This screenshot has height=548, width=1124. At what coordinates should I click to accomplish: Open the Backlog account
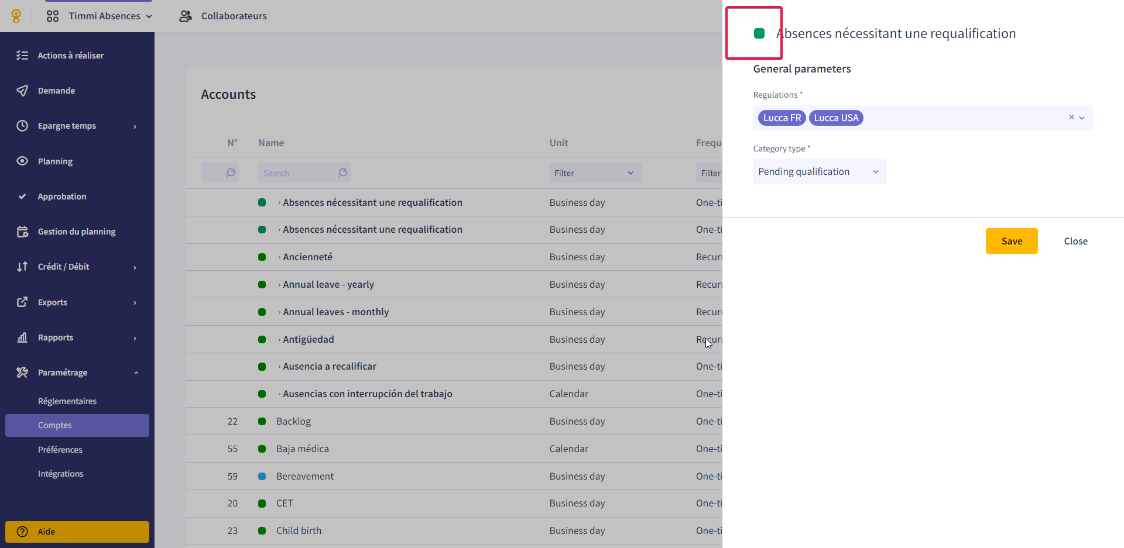[x=293, y=421]
